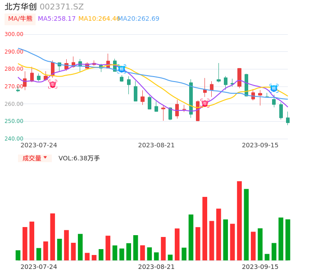Click the rightmost pink bull signal marker
The height and width of the screenshot is (273, 309).
point(205,103)
